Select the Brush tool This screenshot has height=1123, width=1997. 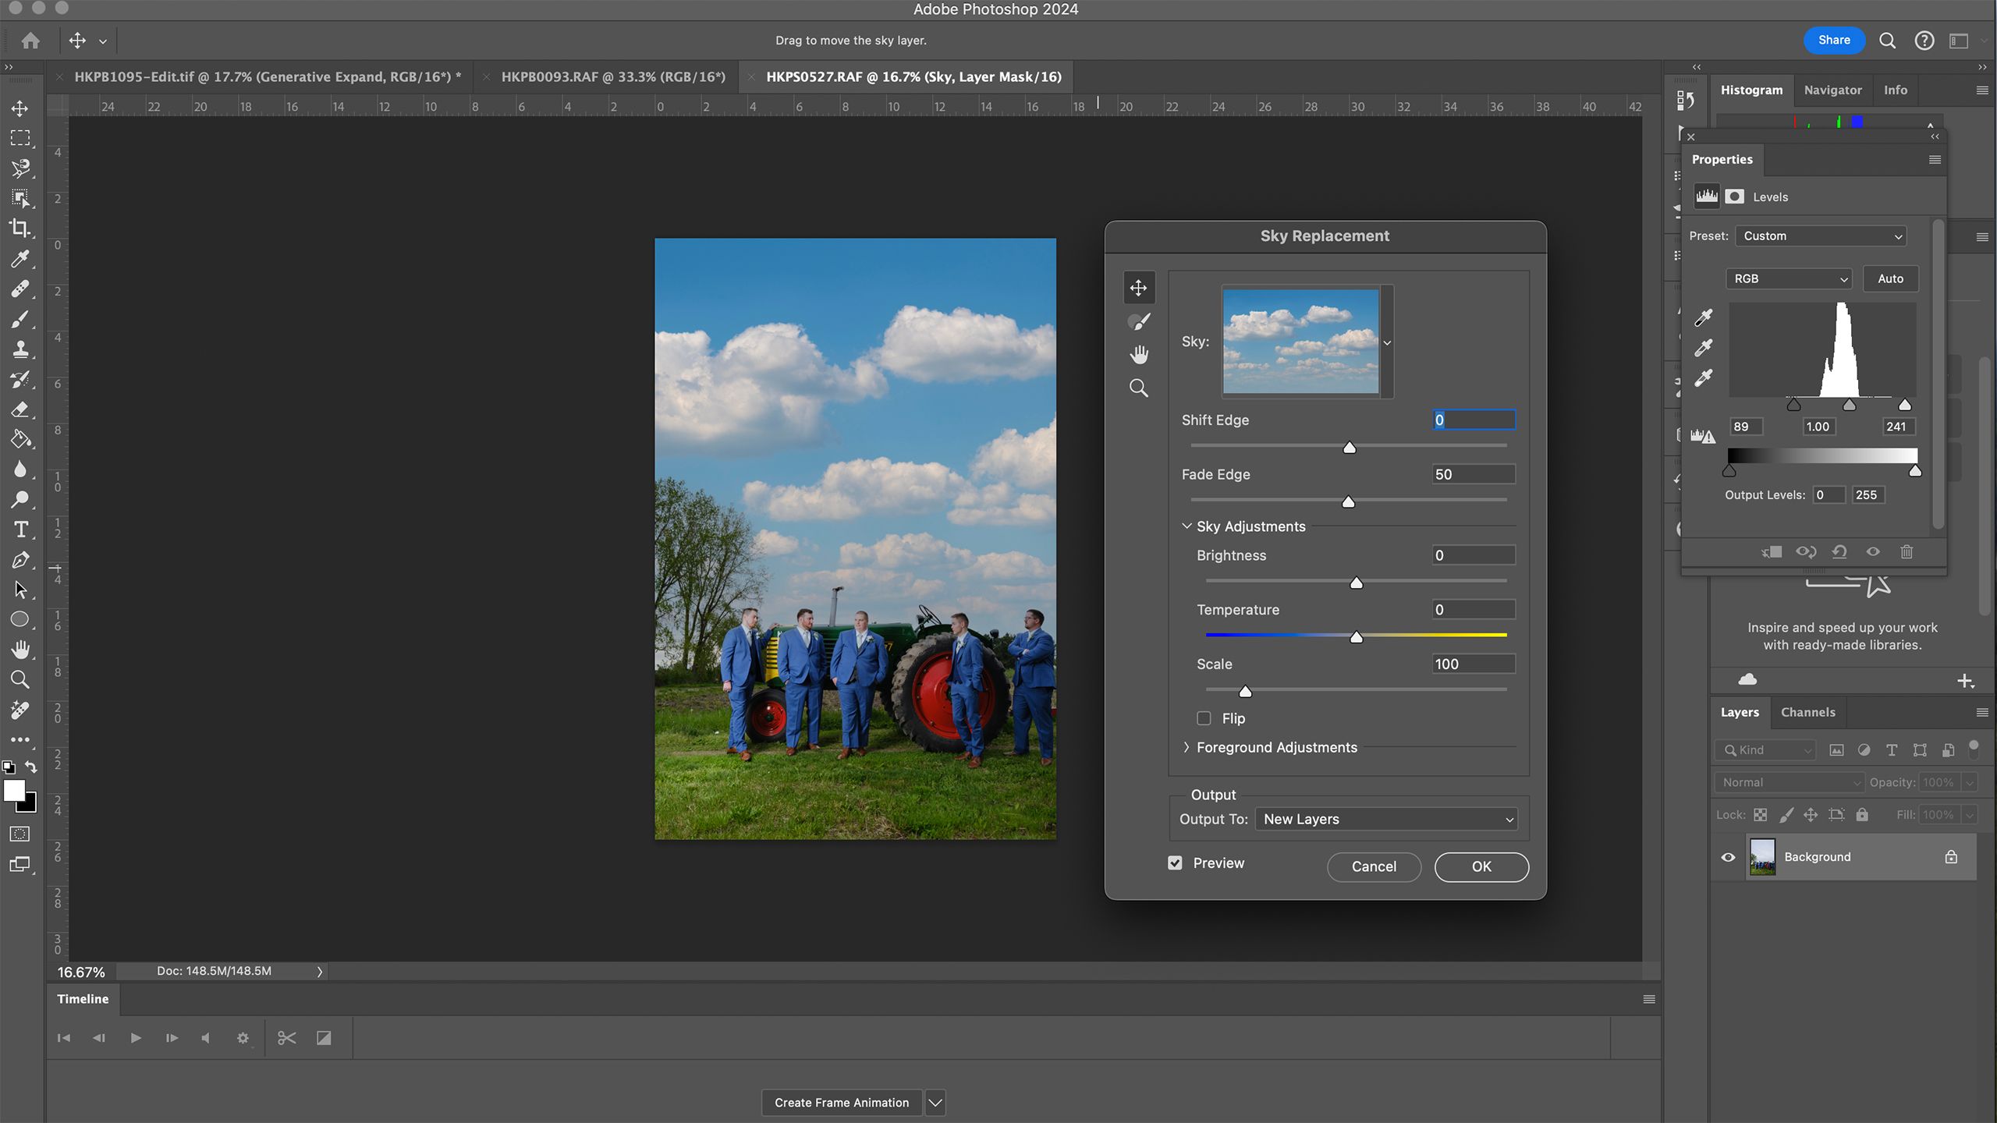point(20,318)
